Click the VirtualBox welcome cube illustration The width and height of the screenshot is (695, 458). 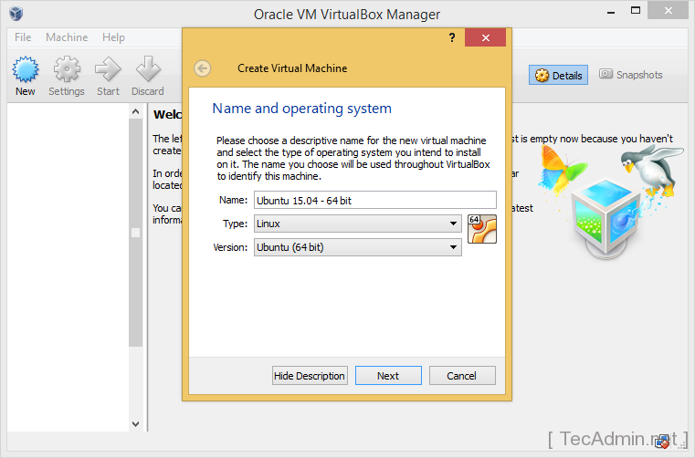click(606, 218)
